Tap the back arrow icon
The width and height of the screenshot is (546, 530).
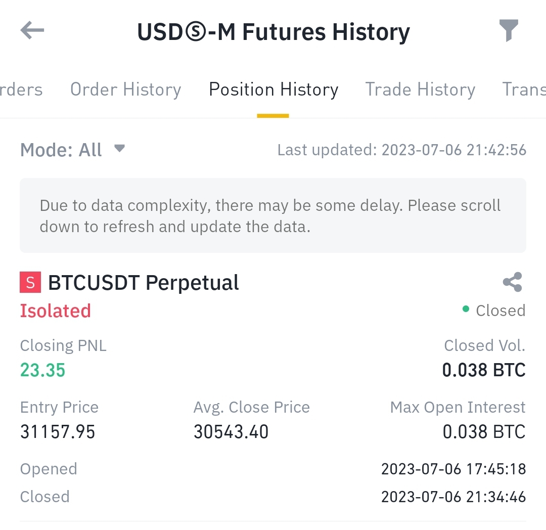click(x=32, y=31)
